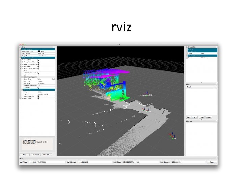
Task: Open the Axis combo box arrow in Displays
Action: (53, 79)
